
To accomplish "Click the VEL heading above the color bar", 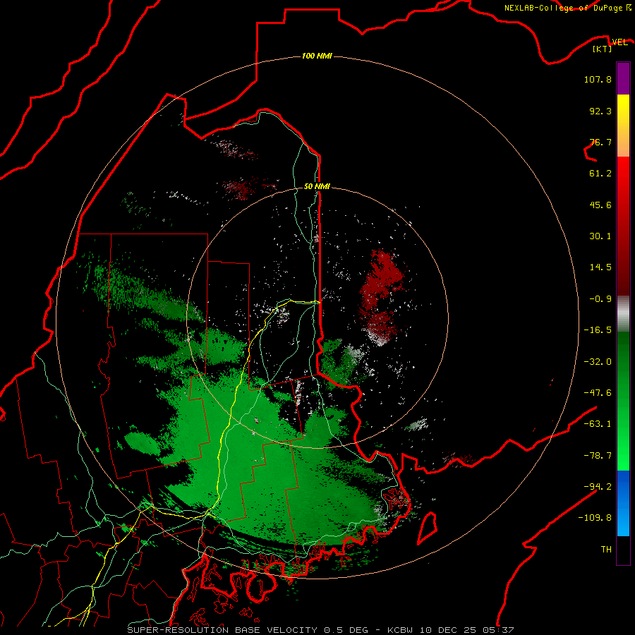I will coord(619,42).
